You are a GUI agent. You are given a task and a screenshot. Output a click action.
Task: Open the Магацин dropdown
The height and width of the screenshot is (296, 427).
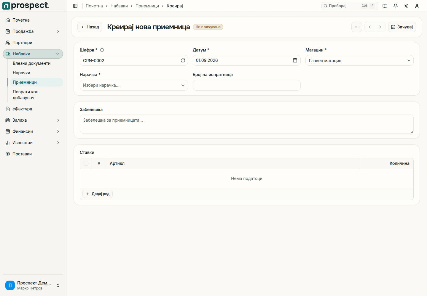point(359,60)
